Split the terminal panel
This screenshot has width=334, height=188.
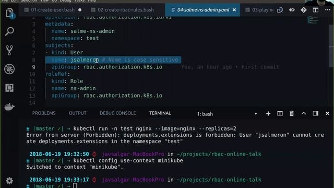coord(280,114)
